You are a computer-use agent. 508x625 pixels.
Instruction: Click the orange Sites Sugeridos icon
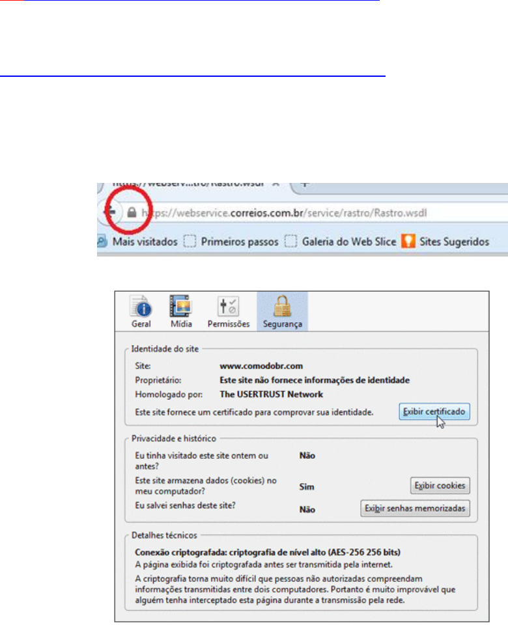(x=408, y=241)
